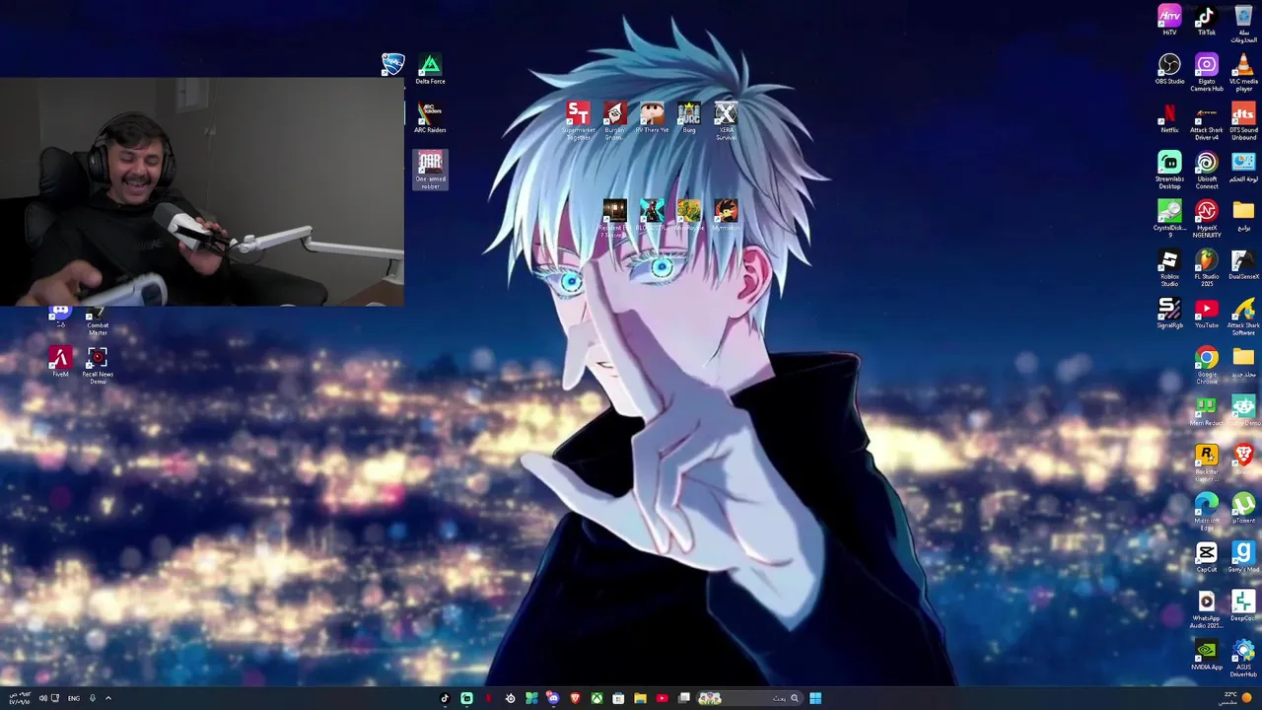The image size is (1262, 710).
Task: Launch XERA Survival game shortcut
Action: [x=726, y=120]
